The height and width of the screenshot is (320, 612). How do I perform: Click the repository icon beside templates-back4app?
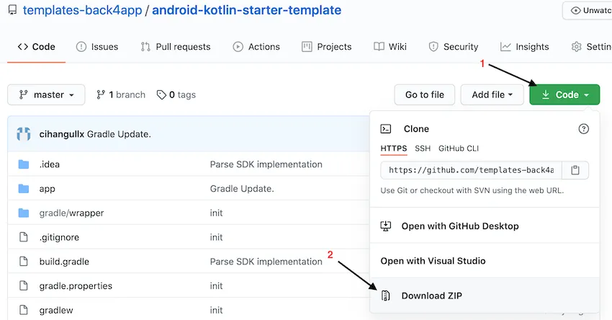(12, 10)
